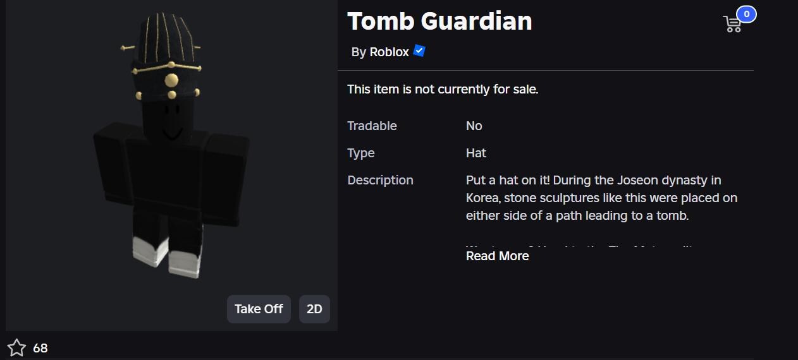
Task: Click the not currently for sale notice
Action: [x=443, y=89]
